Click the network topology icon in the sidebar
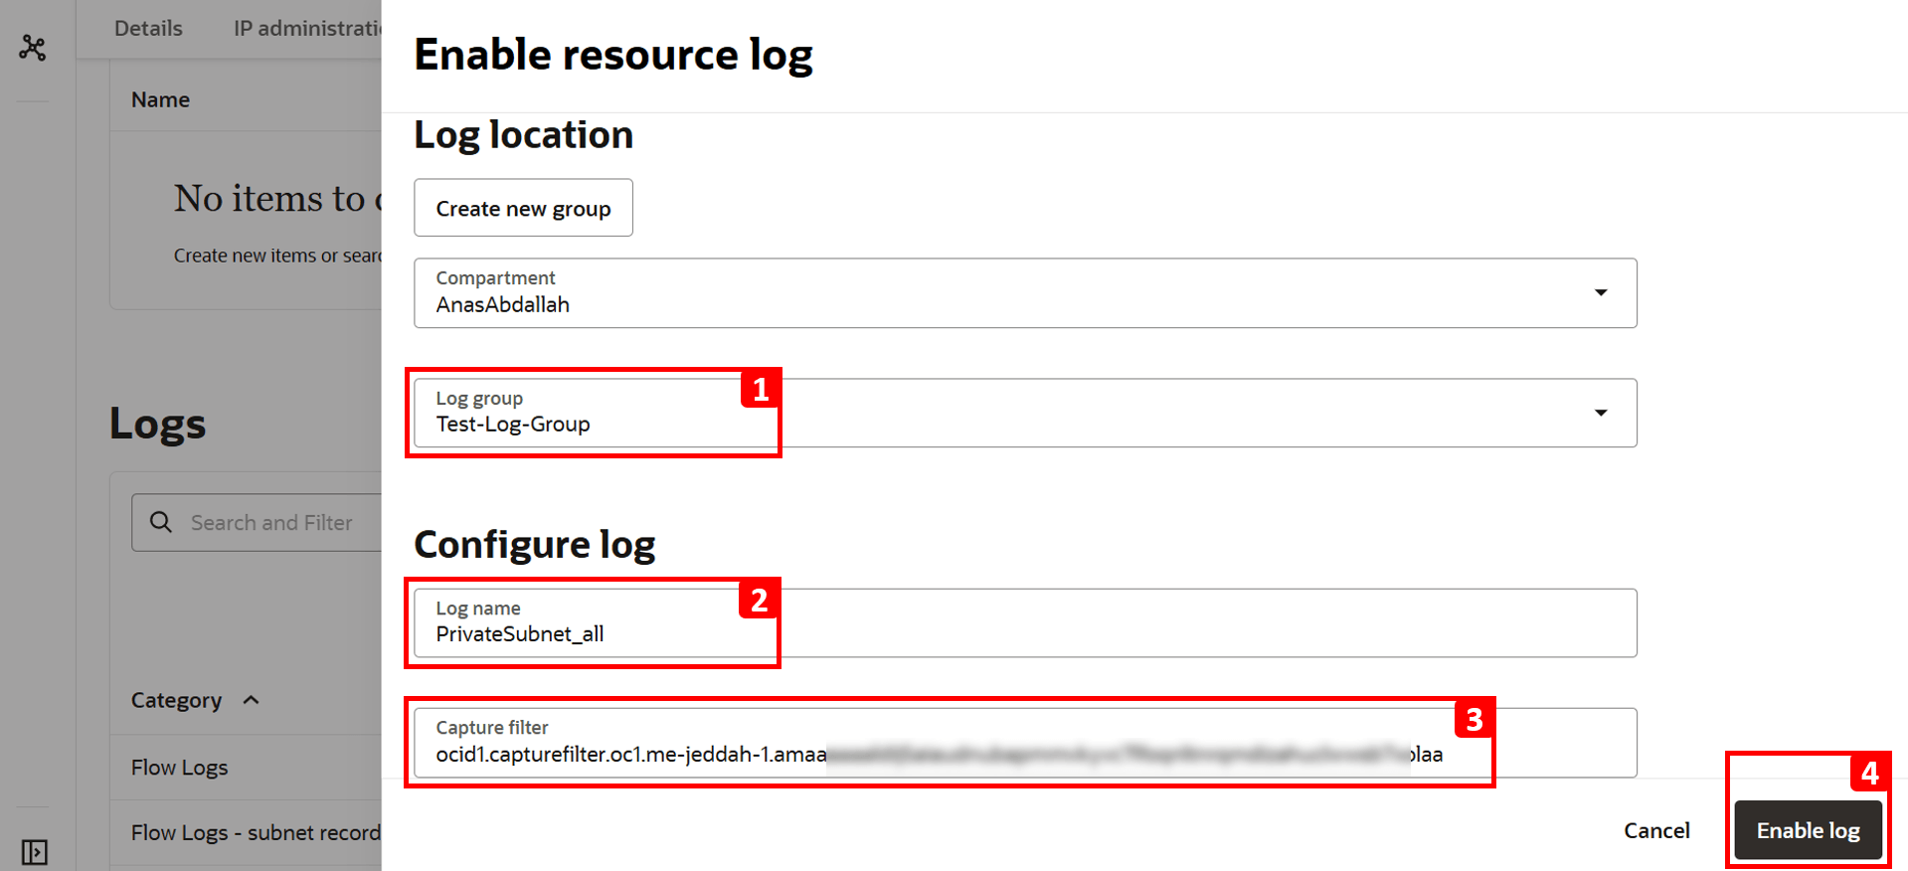 tap(33, 48)
